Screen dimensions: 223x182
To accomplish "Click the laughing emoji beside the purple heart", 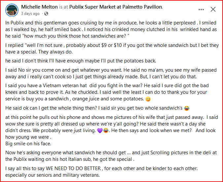I will click(x=111, y=130).
